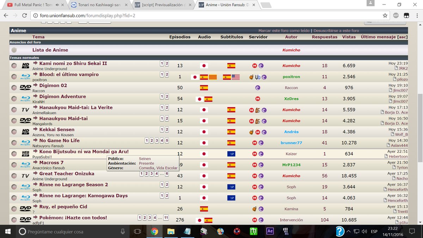Screen dimensions: 423x238
Task: Click the status circle icon beside Ruy, el pequeño Cid
Action: click(14, 209)
